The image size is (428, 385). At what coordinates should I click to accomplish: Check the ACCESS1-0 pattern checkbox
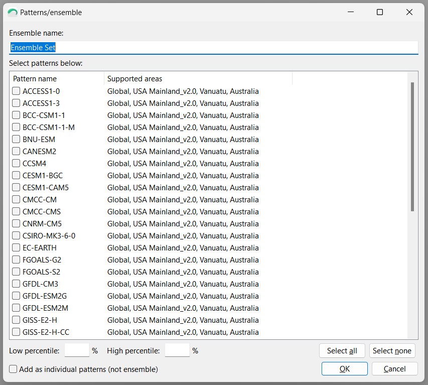[16, 91]
